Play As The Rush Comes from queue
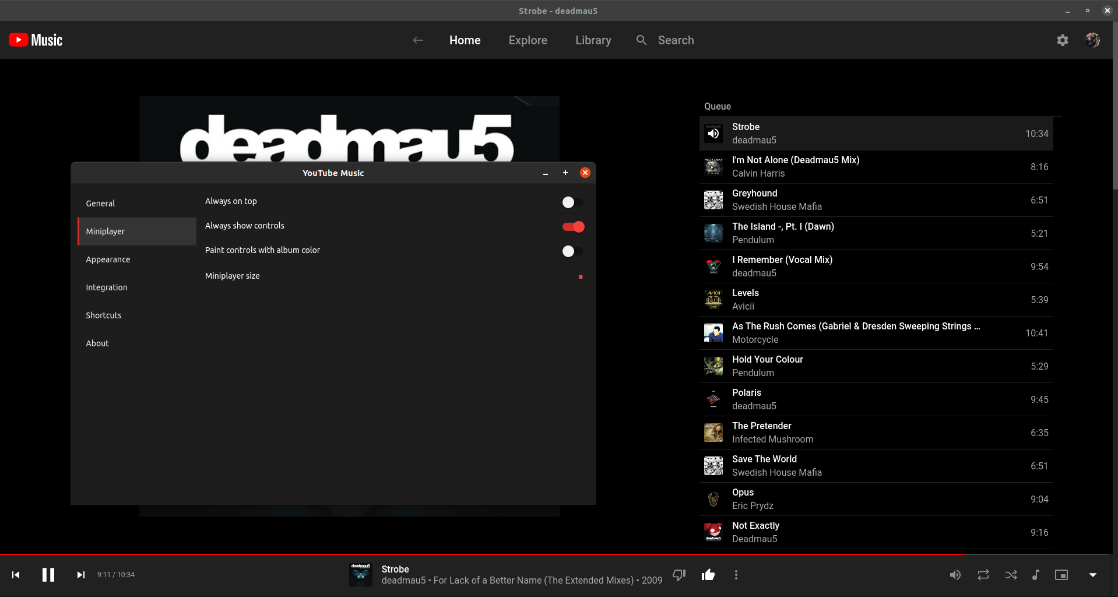 coord(876,333)
